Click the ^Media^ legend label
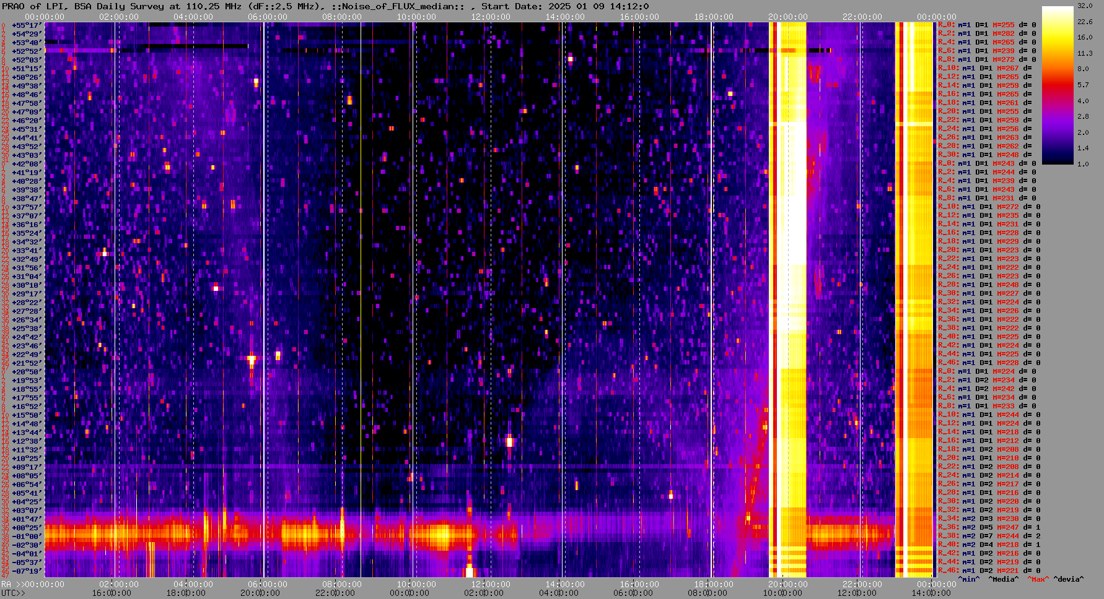Viewport: 1104px width, 599px height. point(1003,579)
